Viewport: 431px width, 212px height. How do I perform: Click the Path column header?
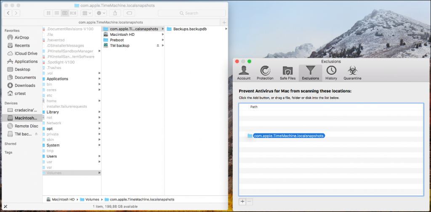(x=254, y=107)
